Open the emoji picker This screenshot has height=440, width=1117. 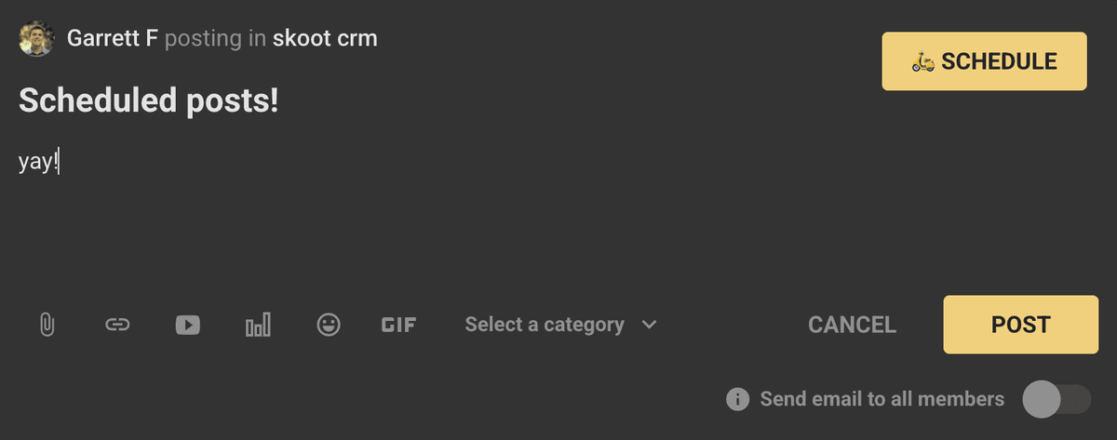(329, 325)
